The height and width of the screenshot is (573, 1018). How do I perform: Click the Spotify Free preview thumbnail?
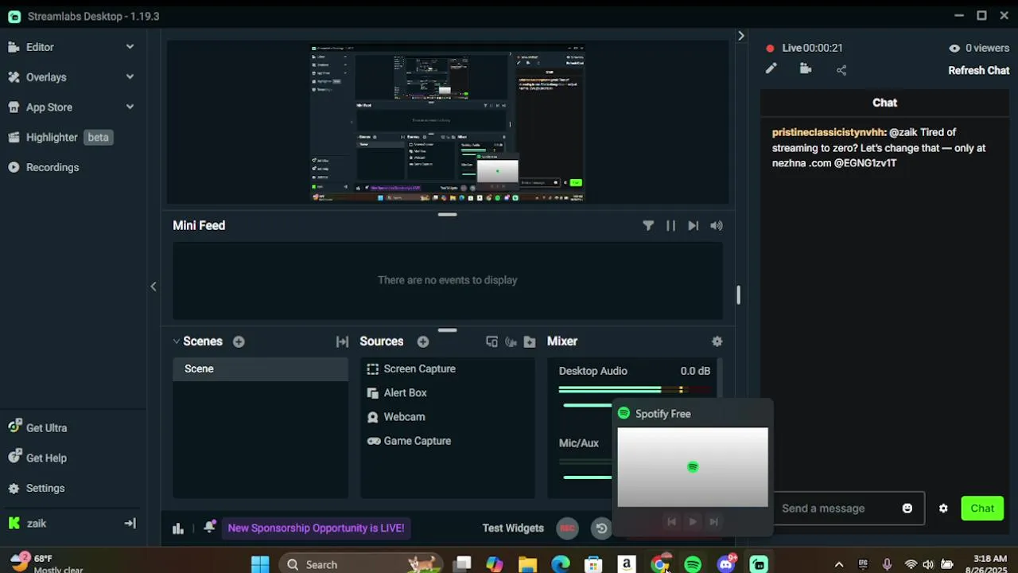click(693, 467)
